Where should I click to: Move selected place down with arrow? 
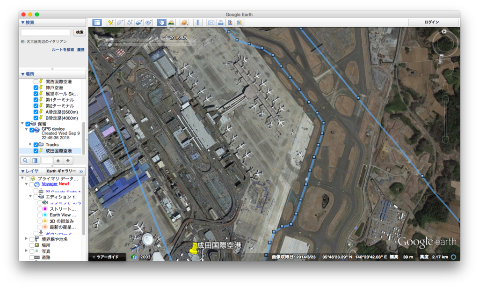point(68,161)
